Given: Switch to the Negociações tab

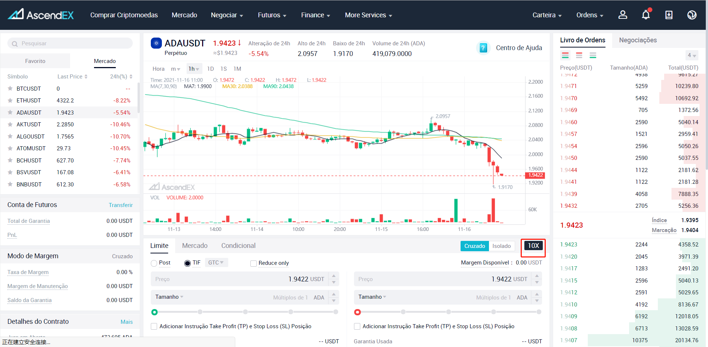Looking at the screenshot, I should click(638, 40).
